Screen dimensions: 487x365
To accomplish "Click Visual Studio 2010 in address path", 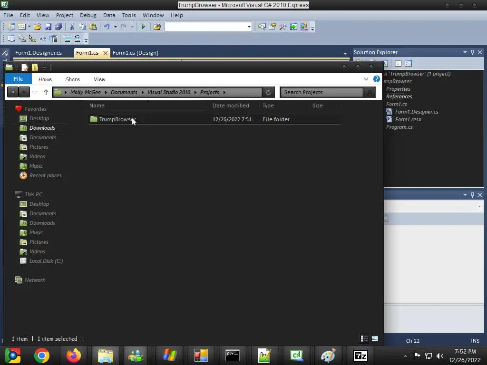I will click(169, 92).
